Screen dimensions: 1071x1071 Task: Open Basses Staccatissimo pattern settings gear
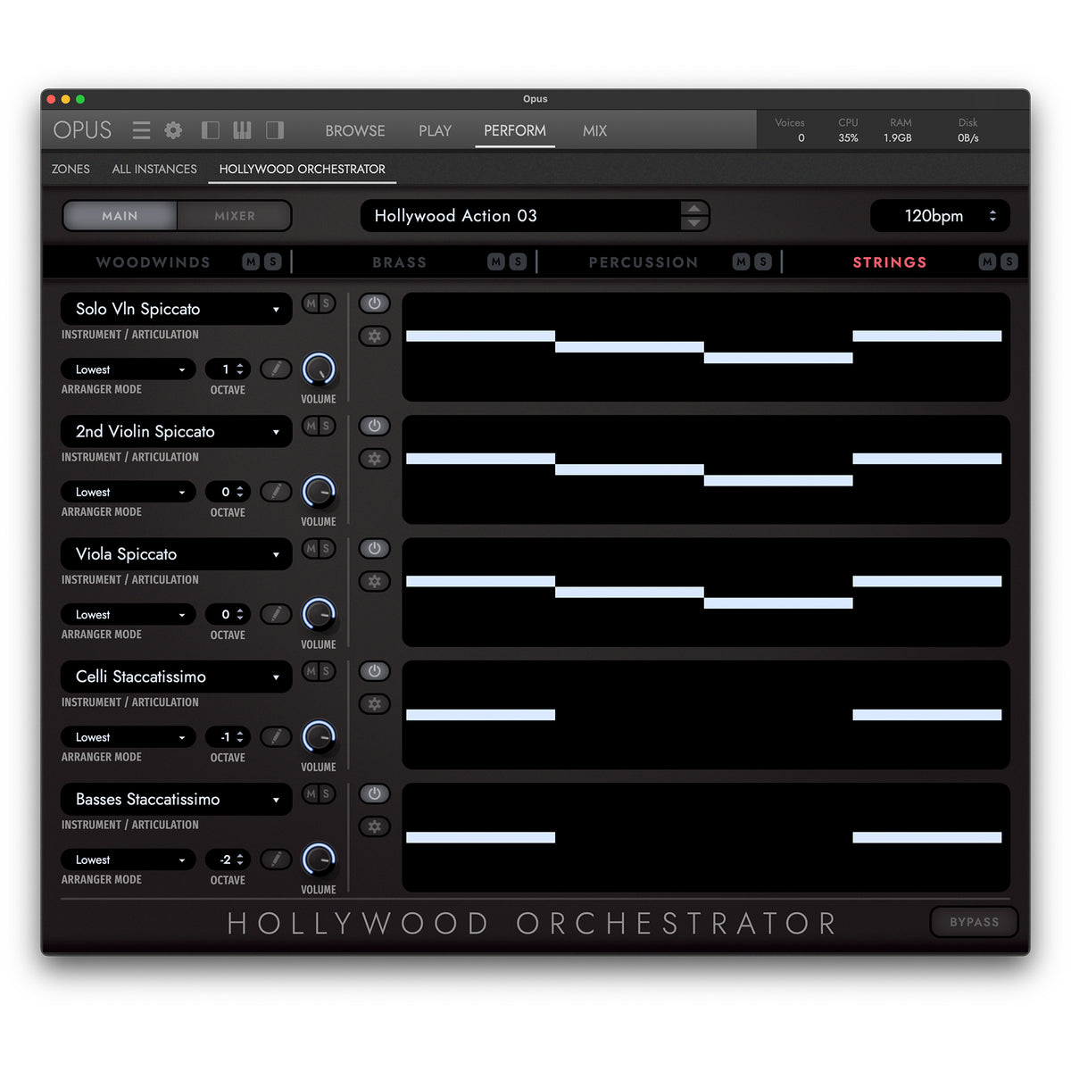click(x=375, y=826)
